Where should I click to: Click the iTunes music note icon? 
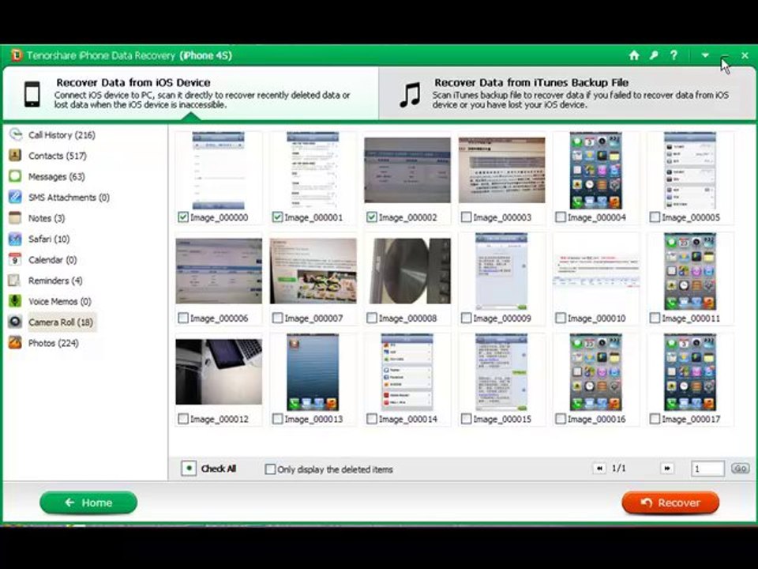[410, 95]
